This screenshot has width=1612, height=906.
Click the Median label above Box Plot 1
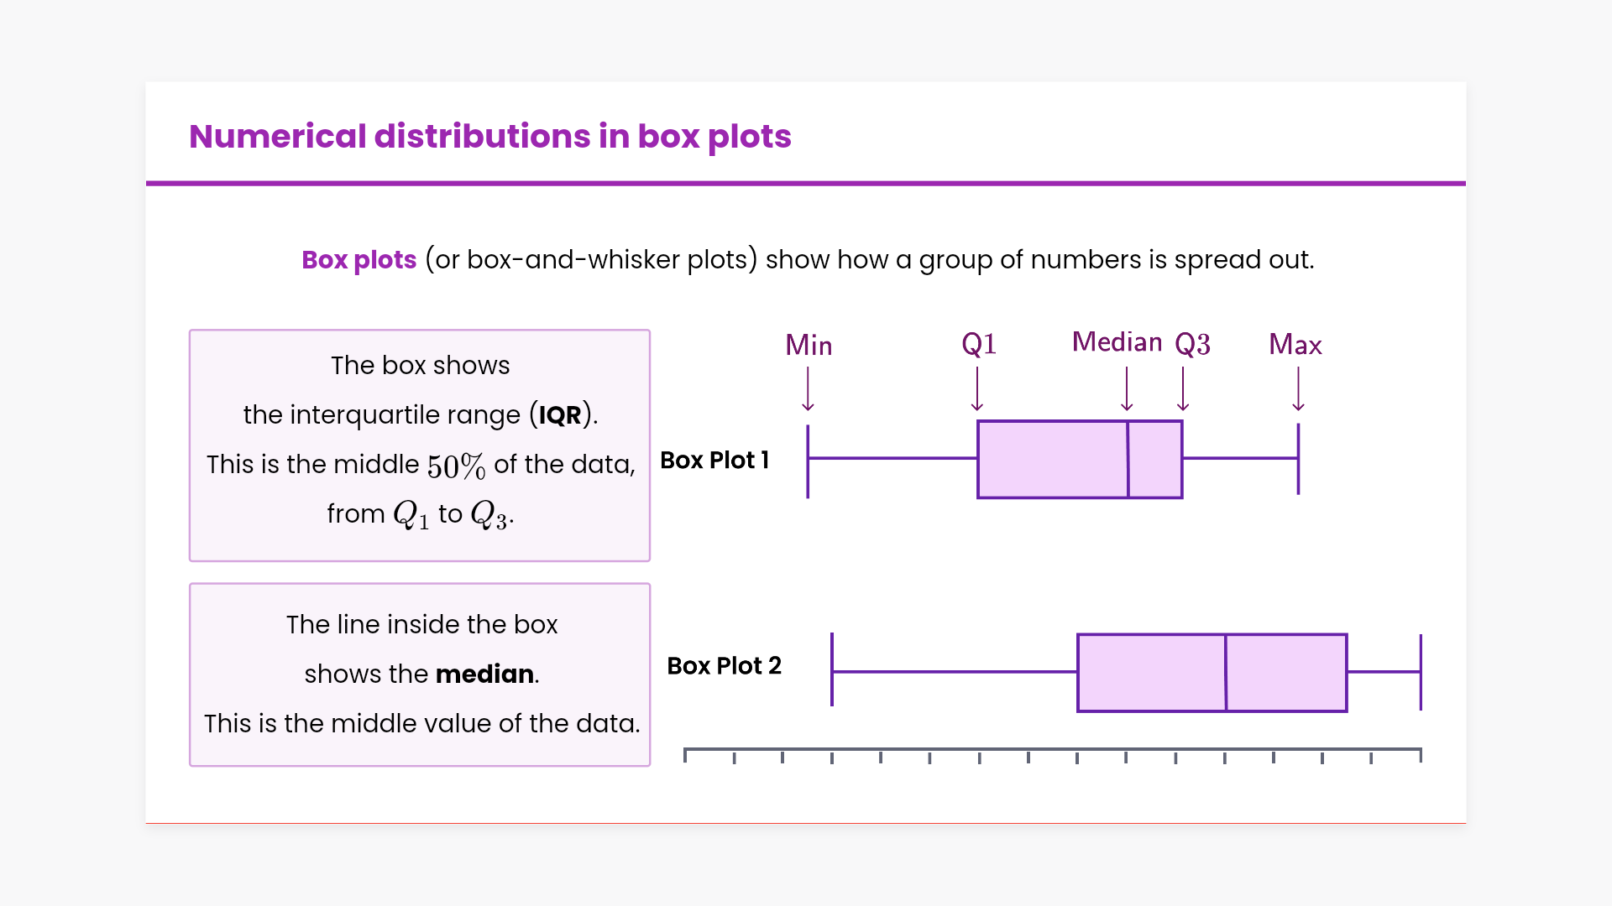(x=1117, y=342)
